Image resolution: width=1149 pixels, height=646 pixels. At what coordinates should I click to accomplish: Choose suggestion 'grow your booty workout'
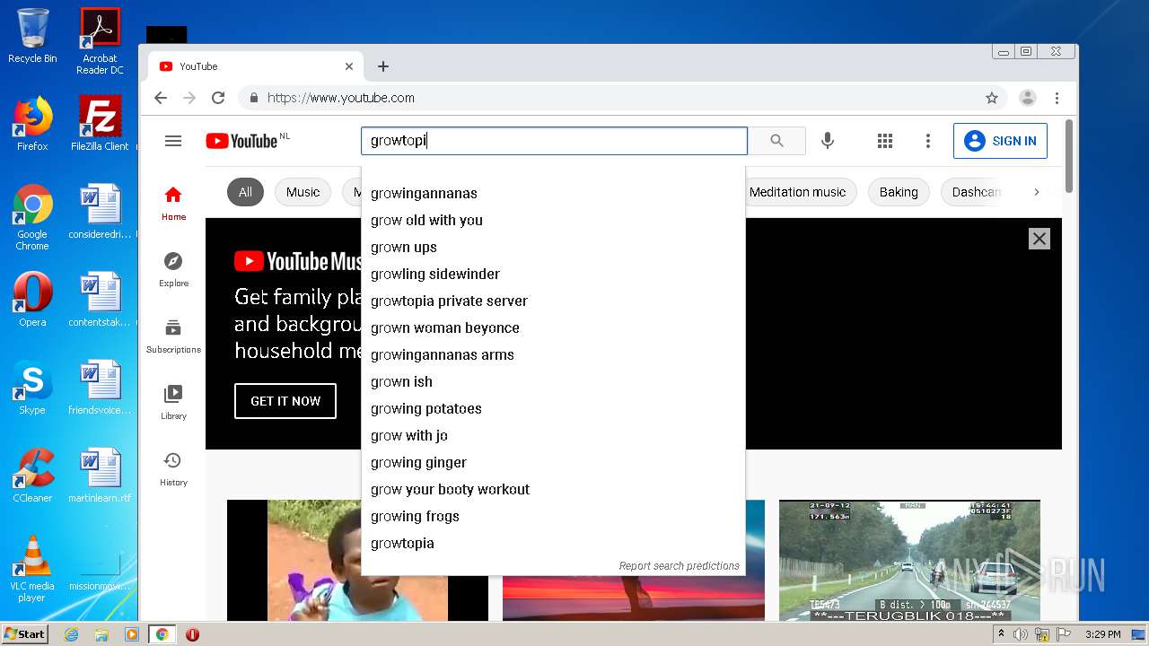point(553,489)
